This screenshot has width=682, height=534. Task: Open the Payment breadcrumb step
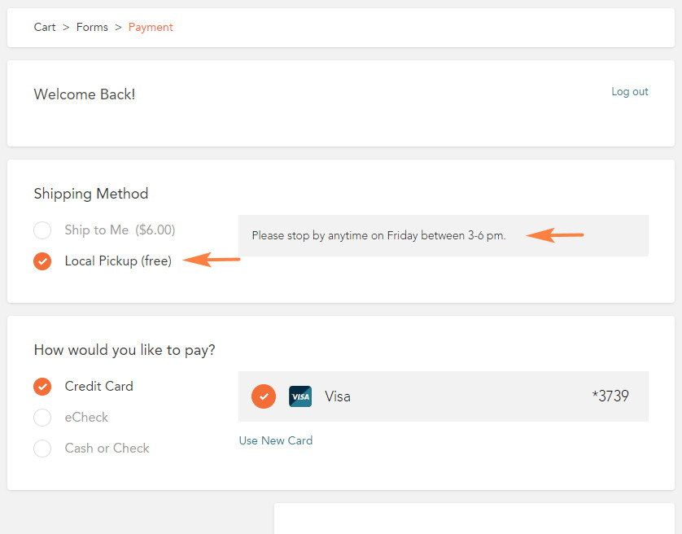coord(151,27)
